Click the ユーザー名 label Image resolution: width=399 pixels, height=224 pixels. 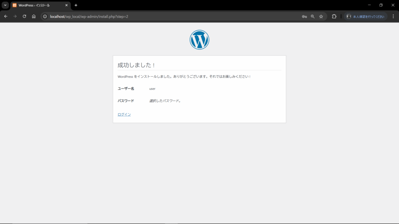(x=126, y=89)
